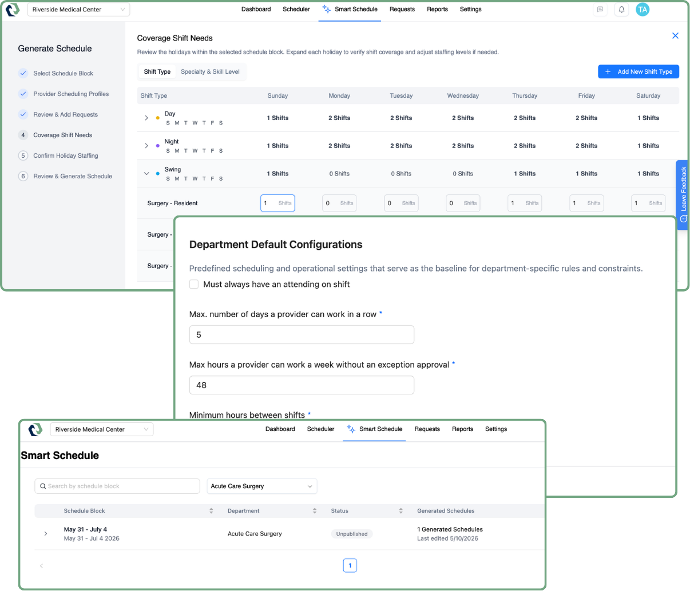The height and width of the screenshot is (591, 690).
Task: Switch to the Specialty & Skill Level tab
Action: 210,72
